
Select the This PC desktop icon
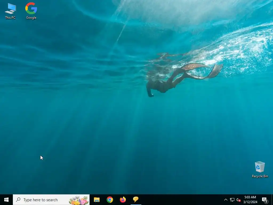click(10, 11)
